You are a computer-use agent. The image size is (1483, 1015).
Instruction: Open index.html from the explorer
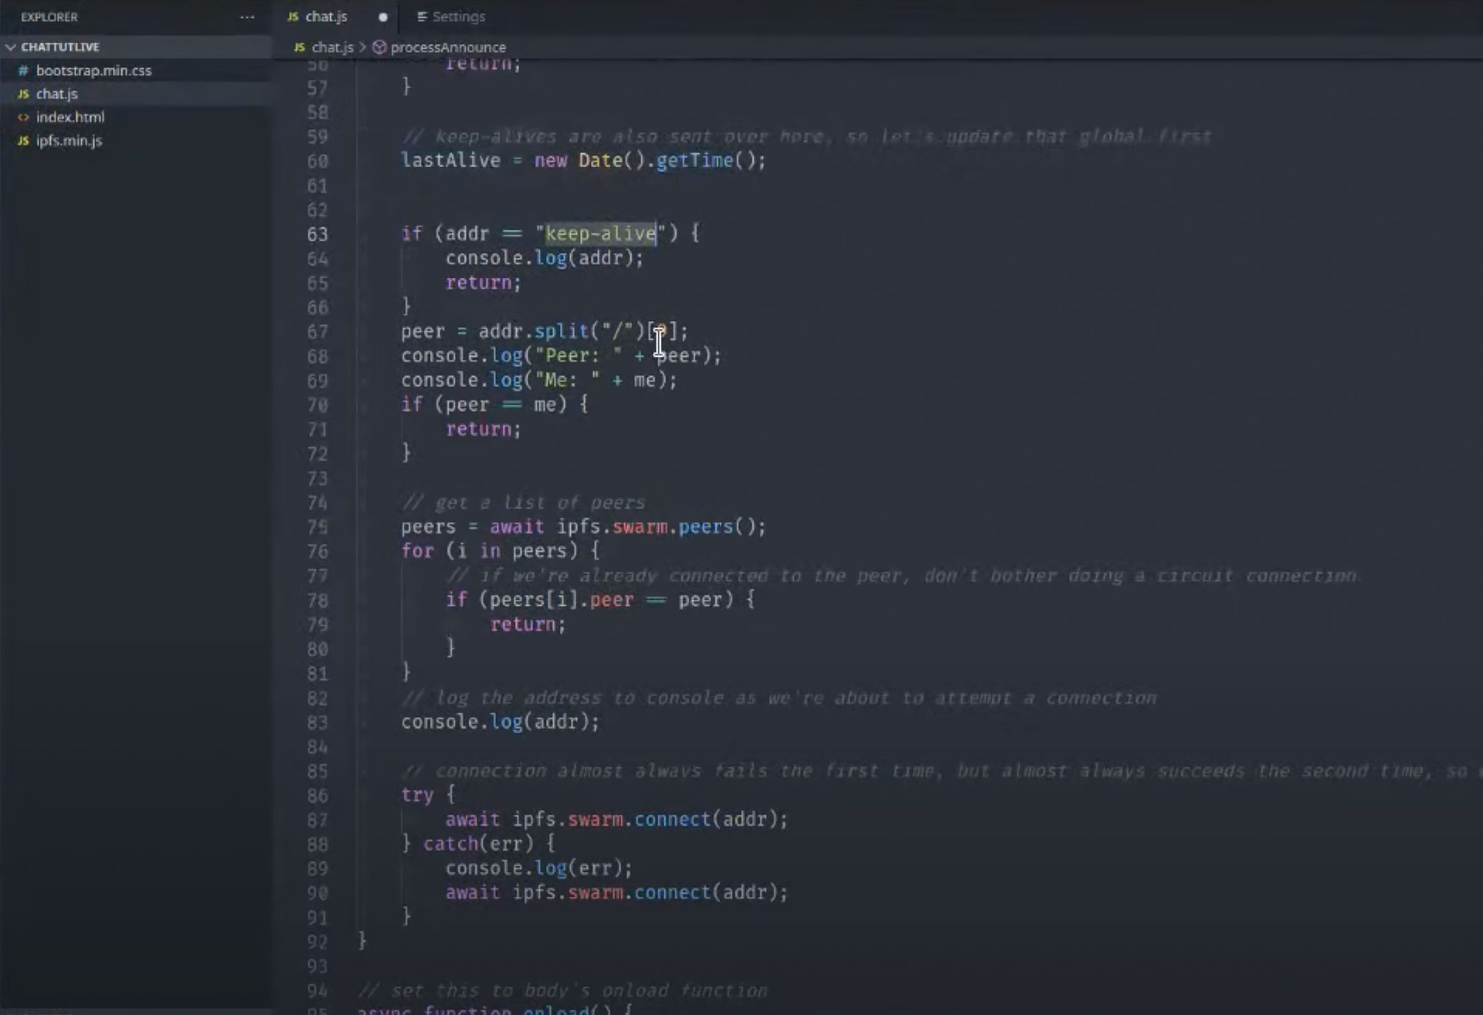pyautogui.click(x=70, y=117)
